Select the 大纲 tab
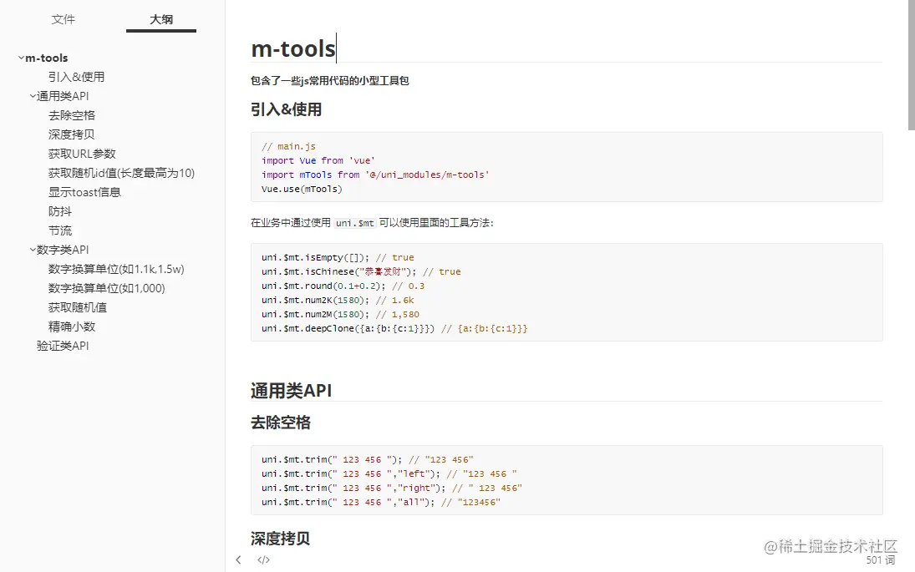 pyautogui.click(x=161, y=19)
